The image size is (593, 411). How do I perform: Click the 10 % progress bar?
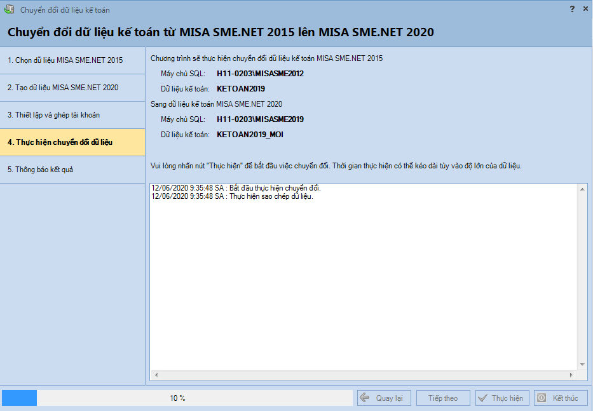pyautogui.click(x=177, y=398)
